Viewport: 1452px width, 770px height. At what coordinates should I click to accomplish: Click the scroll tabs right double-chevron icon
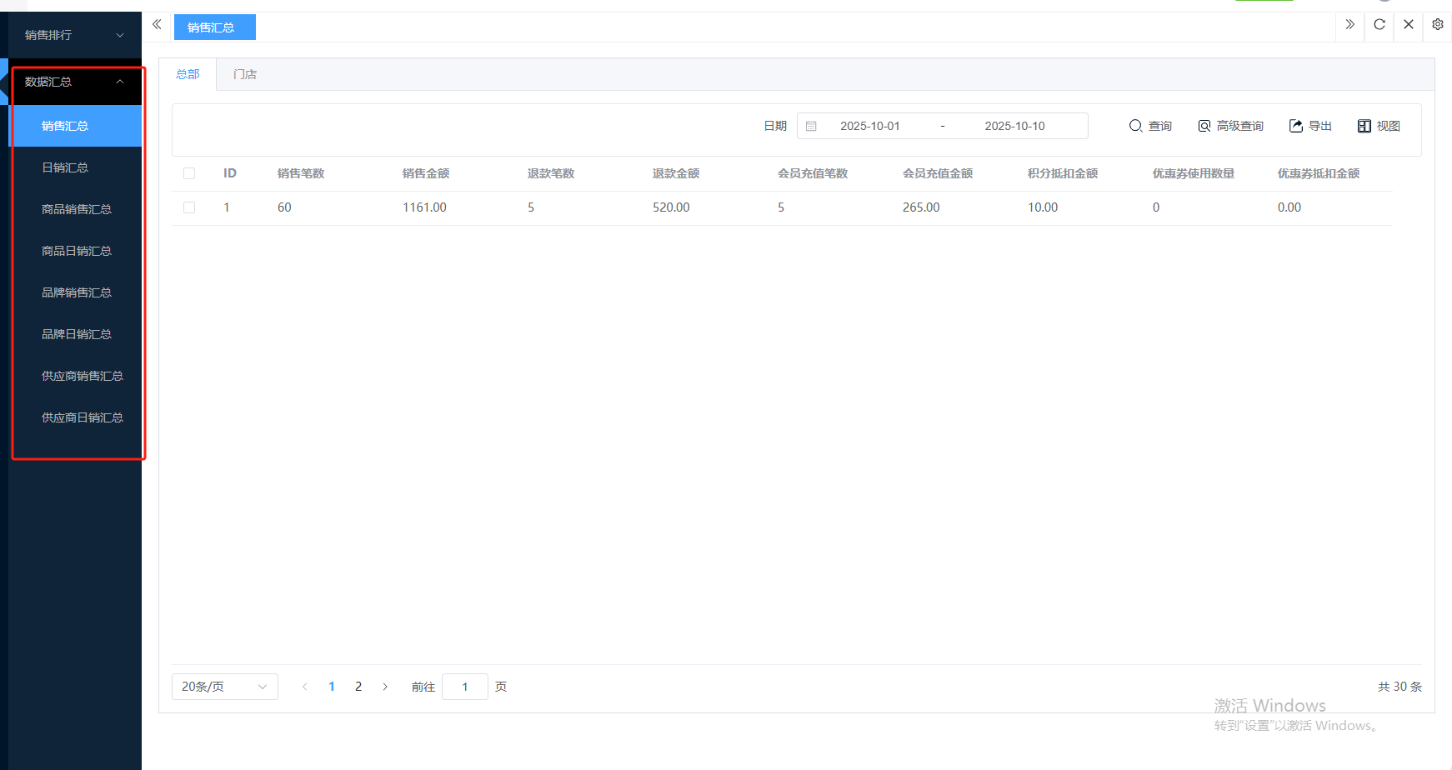click(1350, 25)
